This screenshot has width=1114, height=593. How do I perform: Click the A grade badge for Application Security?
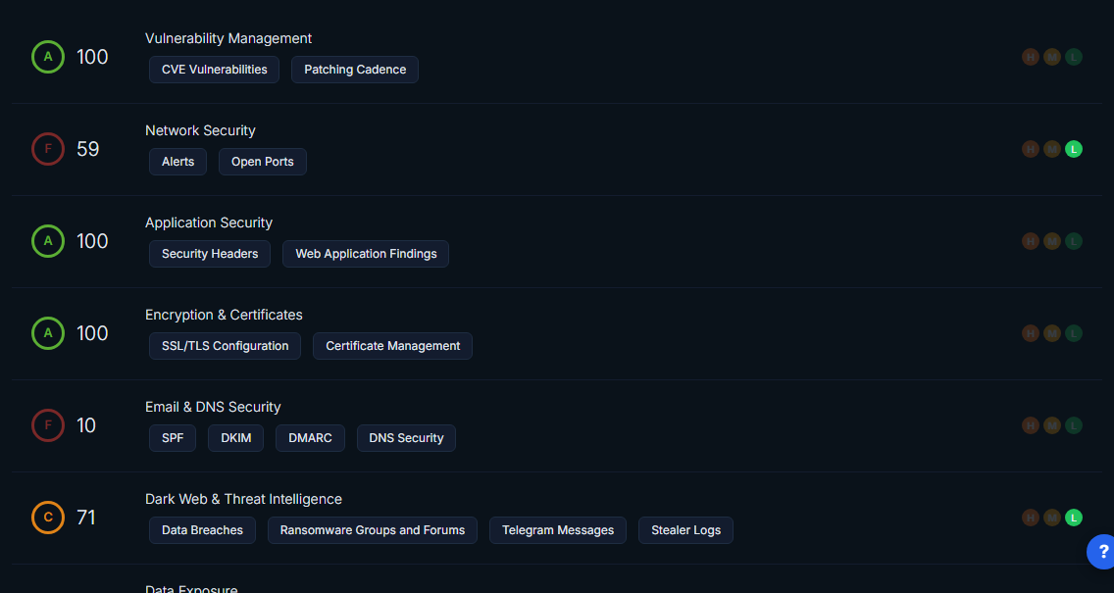pos(47,241)
